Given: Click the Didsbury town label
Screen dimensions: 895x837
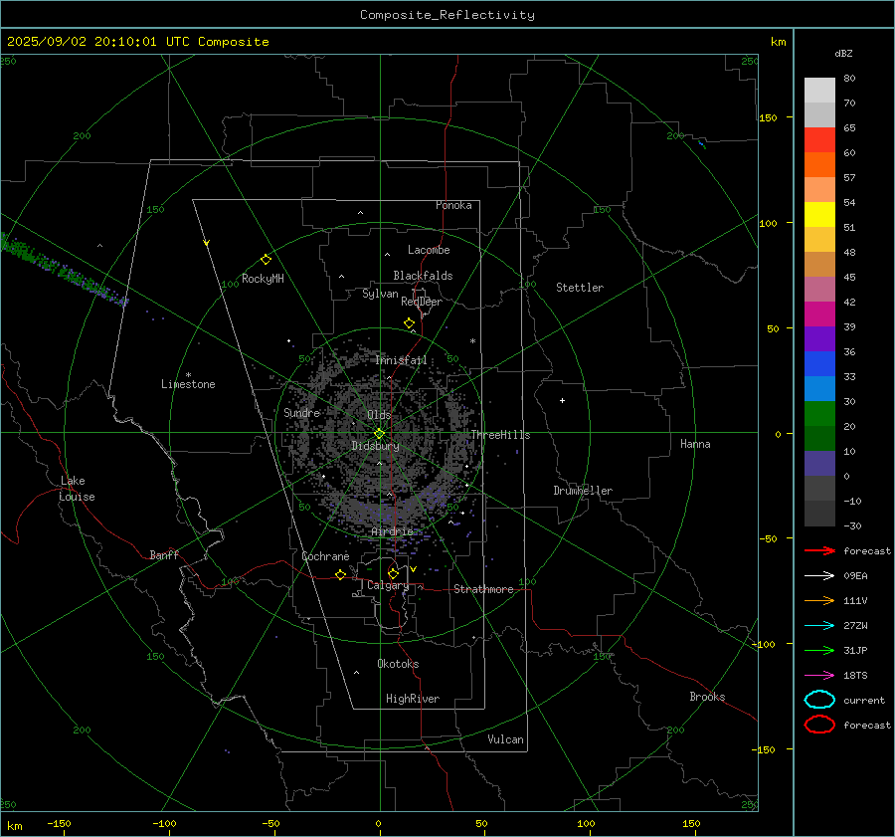Looking at the screenshot, I should click(x=375, y=446).
